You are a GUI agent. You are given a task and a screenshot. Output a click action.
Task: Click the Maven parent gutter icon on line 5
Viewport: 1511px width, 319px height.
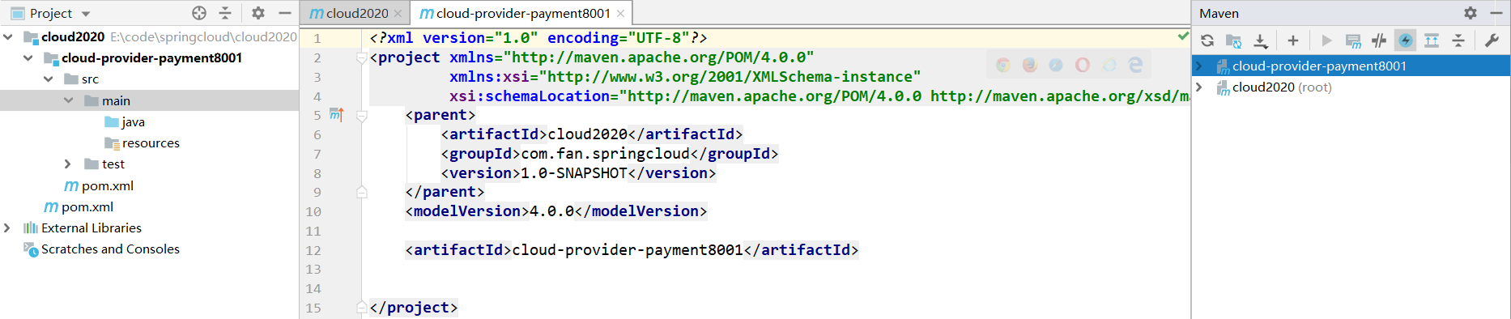pos(336,115)
